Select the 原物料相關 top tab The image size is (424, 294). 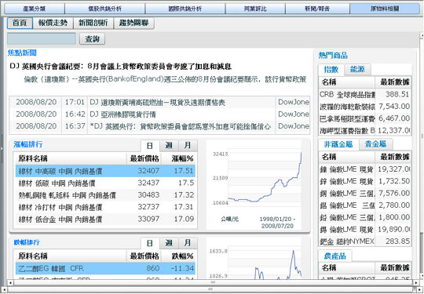coord(385,9)
